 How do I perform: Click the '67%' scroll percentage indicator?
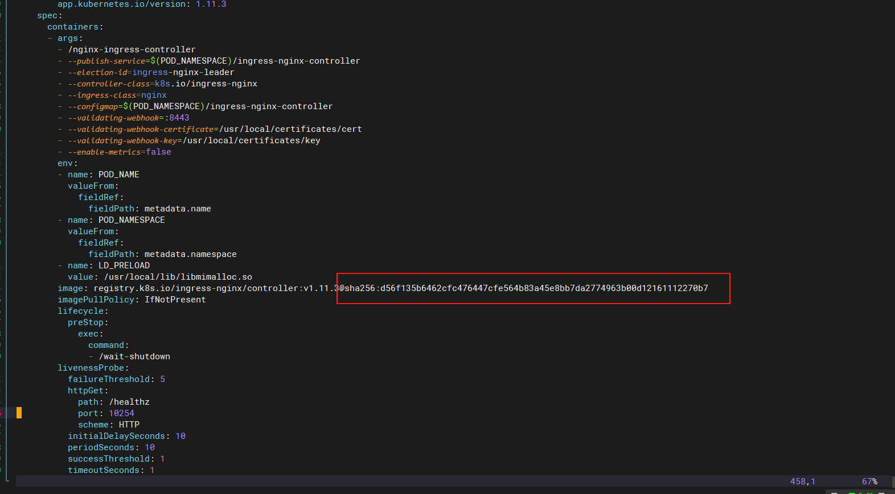869,481
